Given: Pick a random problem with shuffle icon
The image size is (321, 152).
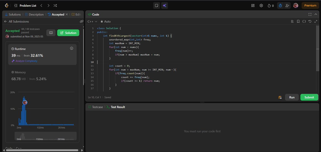Looking at the screenshot, I should pos(55,5).
